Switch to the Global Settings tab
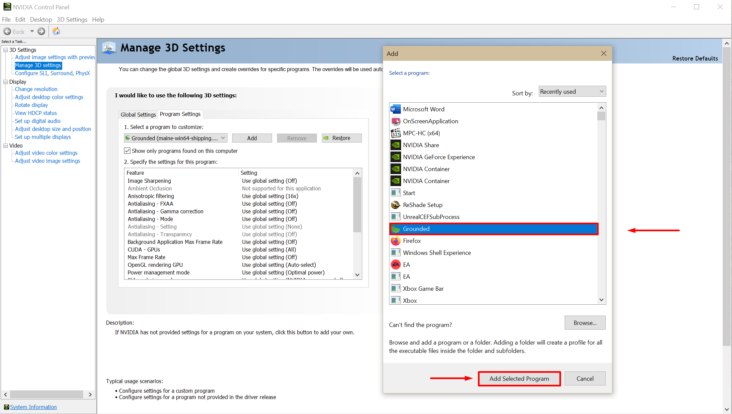 (138, 115)
